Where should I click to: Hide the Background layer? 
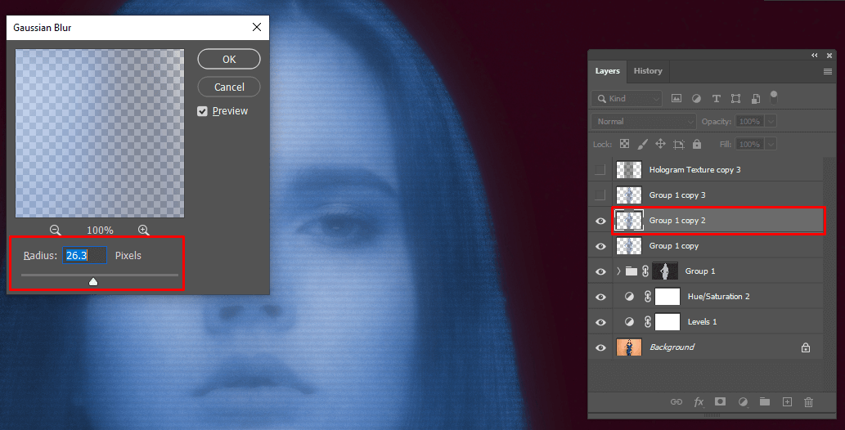[600, 347]
